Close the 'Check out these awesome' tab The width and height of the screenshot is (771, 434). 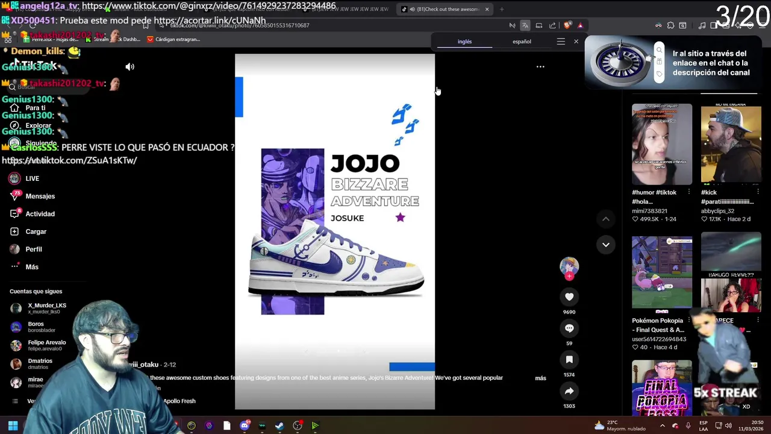487,9
